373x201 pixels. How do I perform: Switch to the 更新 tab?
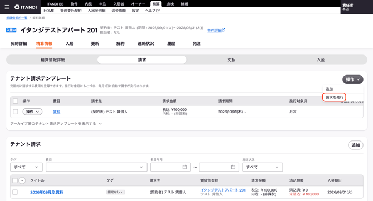pyautogui.click(x=95, y=44)
